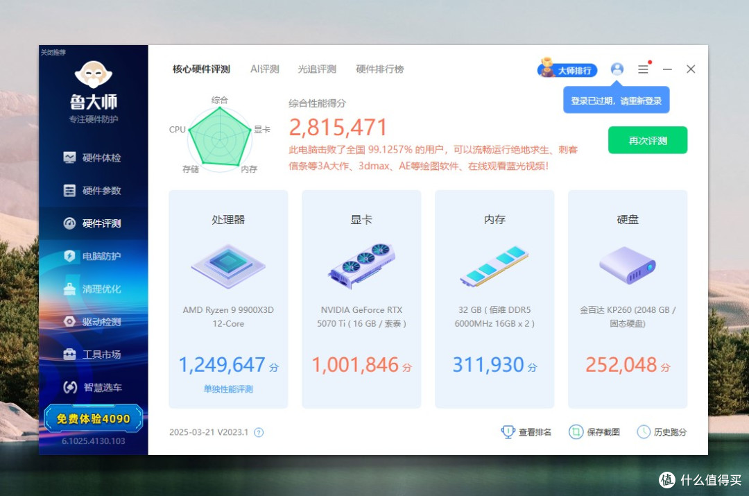749x496 pixels.
Task: Click the disk score 252,048
Action: 621,365
